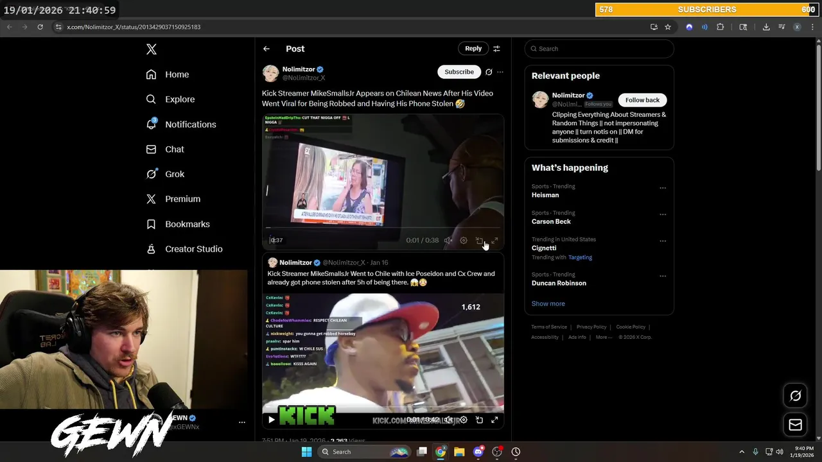Open the Windows Start menu
This screenshot has width=822, height=462.
(x=306, y=452)
